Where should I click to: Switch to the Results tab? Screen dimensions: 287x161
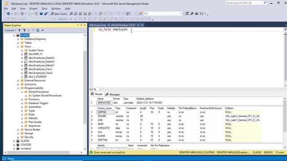(x=97, y=94)
